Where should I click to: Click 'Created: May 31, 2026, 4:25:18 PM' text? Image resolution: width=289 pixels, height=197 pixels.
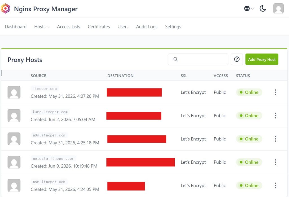click(65, 143)
